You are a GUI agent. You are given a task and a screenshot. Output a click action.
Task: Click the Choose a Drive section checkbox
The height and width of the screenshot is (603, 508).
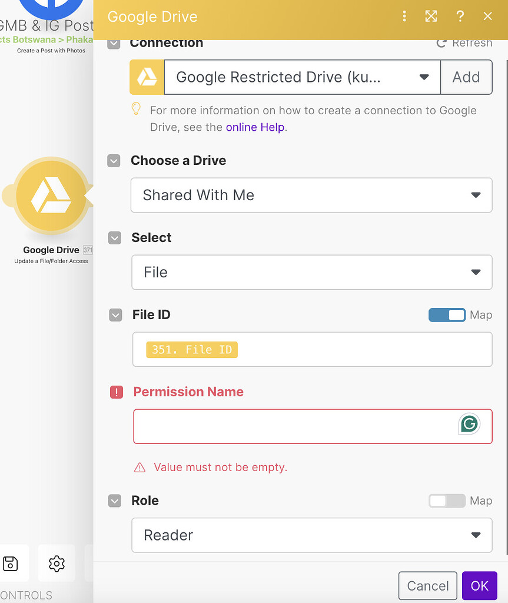point(114,160)
